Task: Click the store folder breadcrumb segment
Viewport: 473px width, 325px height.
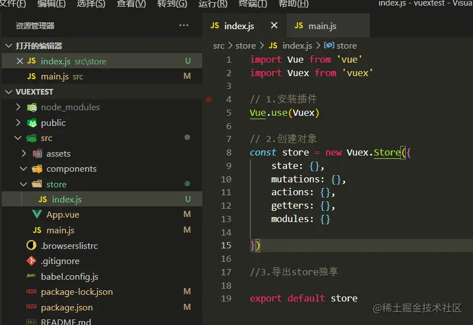Action: 245,46
